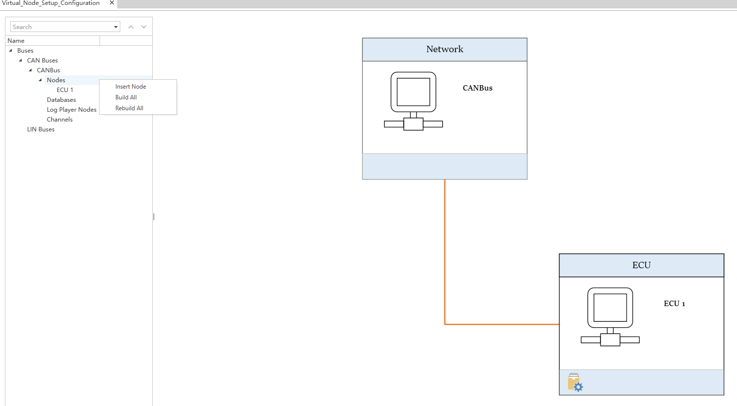Close the Virtual_Node_Setup_Configuration tab
The image size is (737, 406).
point(112,3)
